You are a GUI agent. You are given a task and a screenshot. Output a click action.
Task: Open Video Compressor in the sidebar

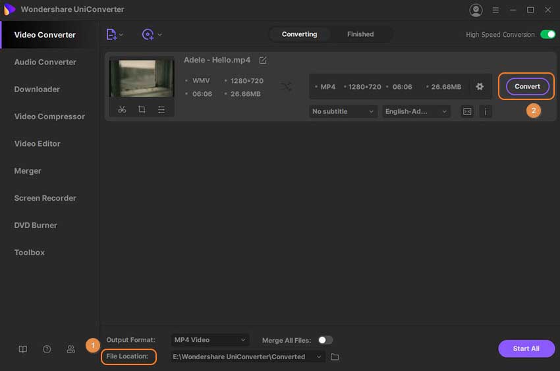(x=49, y=116)
